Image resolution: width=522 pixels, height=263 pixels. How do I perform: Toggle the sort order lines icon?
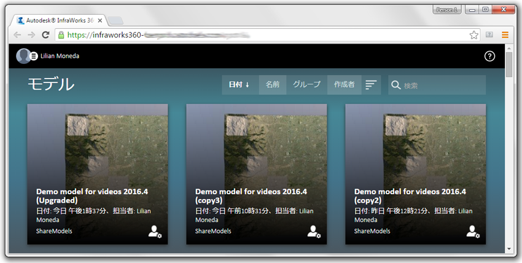371,85
